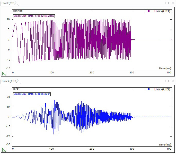Image resolution: width=176 pixels, height=154 pixels.
Task: Click the -15 y-axis value in the Ch1 plot
Action: 8,68
